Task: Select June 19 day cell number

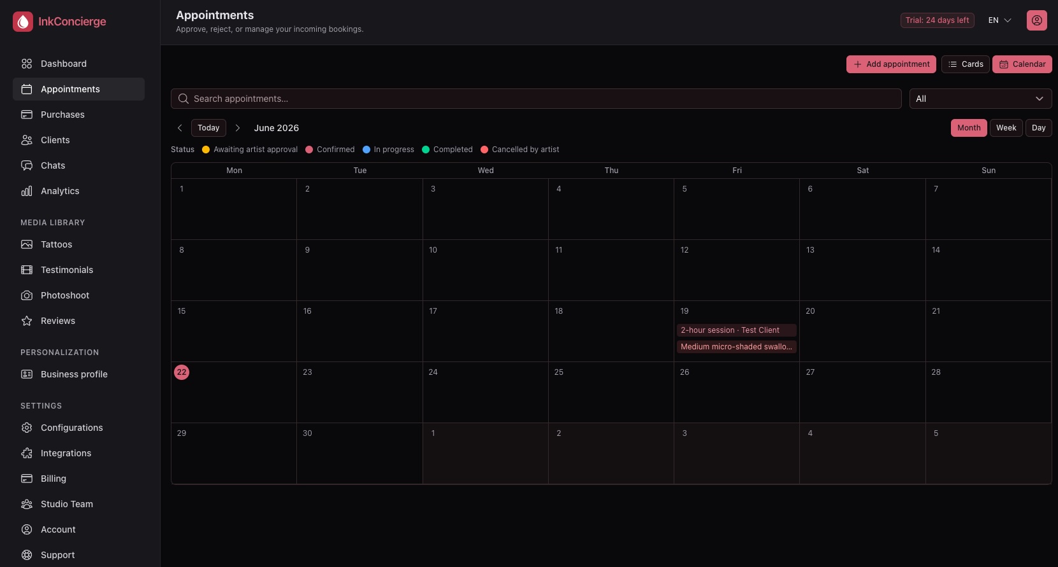Action: [x=685, y=311]
